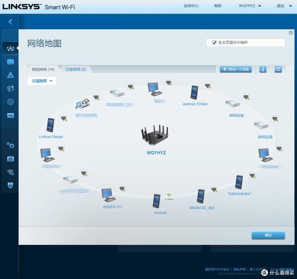This screenshot has height=279, width=297.
Task: Refresh the network map with the circular arrow
Action: pyautogui.click(x=278, y=69)
